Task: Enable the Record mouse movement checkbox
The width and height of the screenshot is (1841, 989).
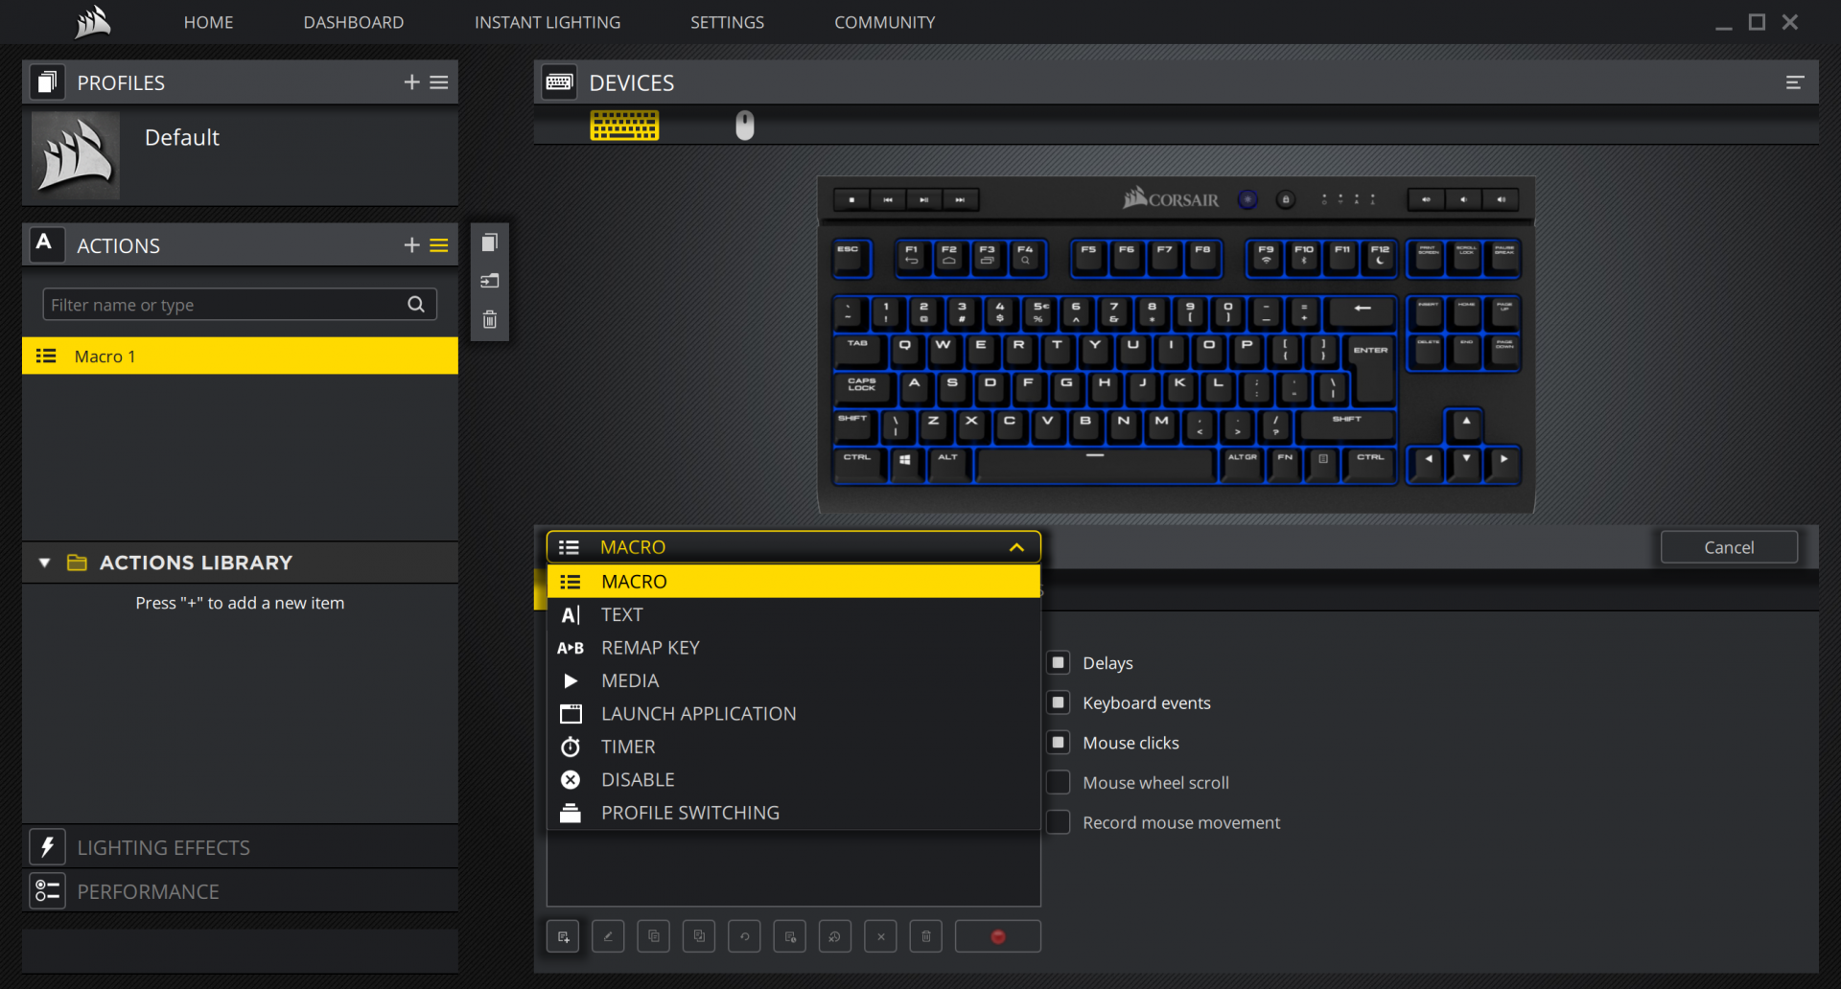Action: click(1059, 822)
